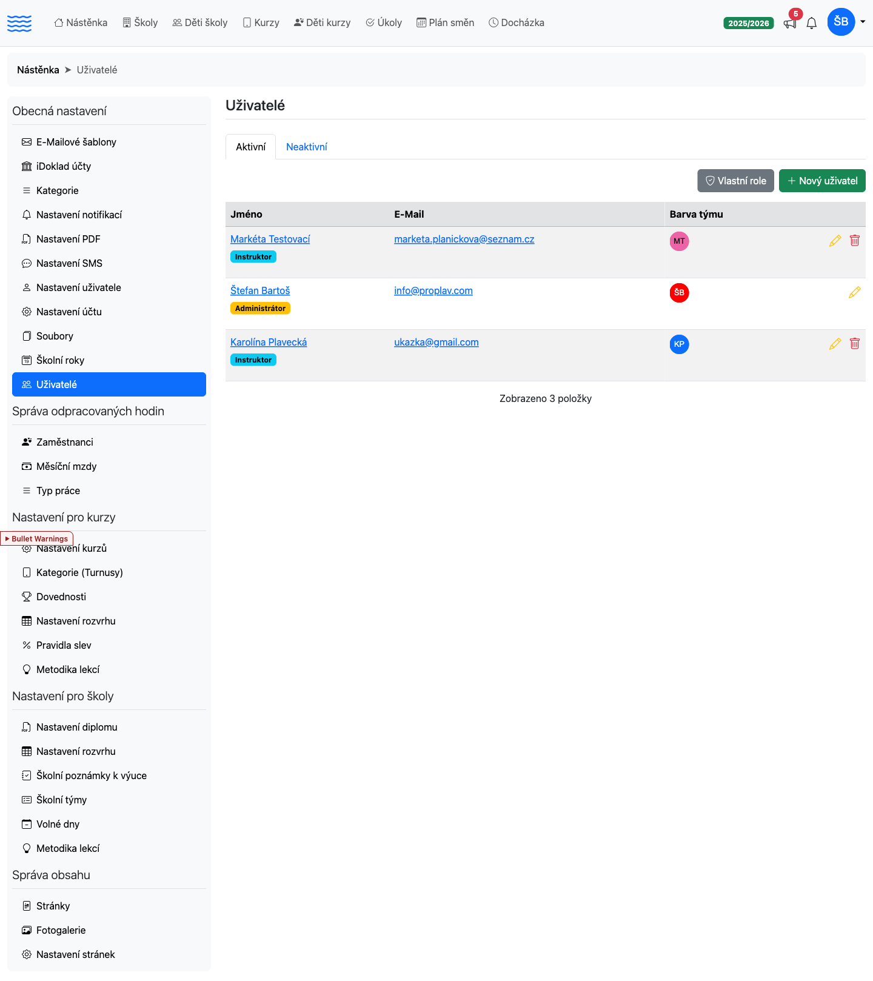Open Fotogalerie sidebar item
This screenshot has width=873, height=981.
point(109,930)
